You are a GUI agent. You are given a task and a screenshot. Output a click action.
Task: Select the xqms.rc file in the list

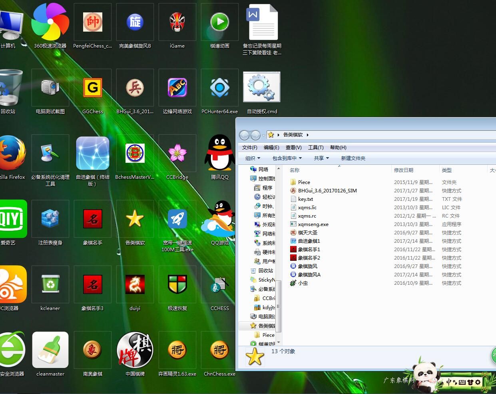303,216
